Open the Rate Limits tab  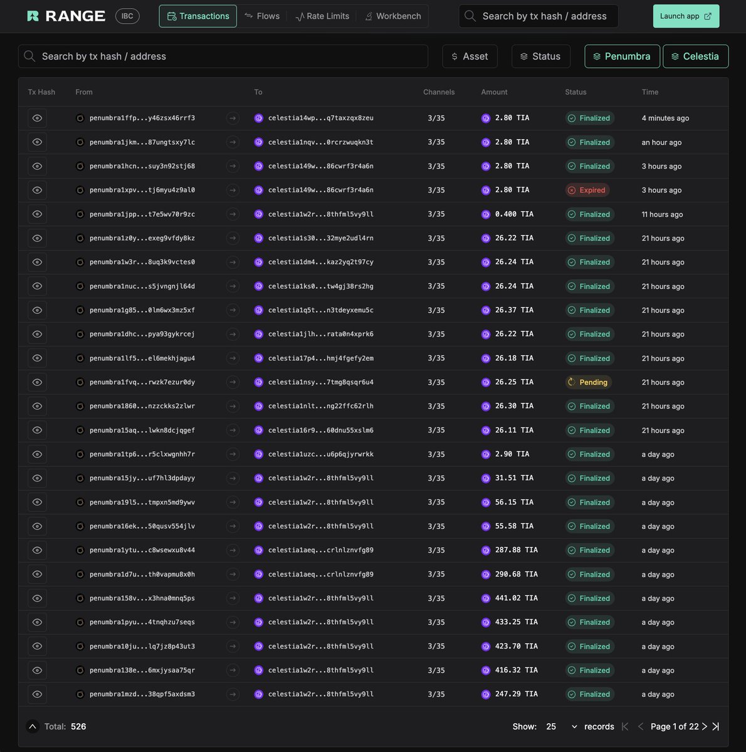pos(322,16)
